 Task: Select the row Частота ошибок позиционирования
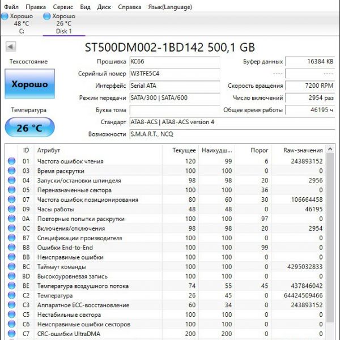tap(165, 199)
